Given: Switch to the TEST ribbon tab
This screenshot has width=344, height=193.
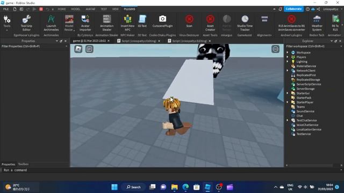Looking at the screenshot, I should pyautogui.click(x=104, y=9).
